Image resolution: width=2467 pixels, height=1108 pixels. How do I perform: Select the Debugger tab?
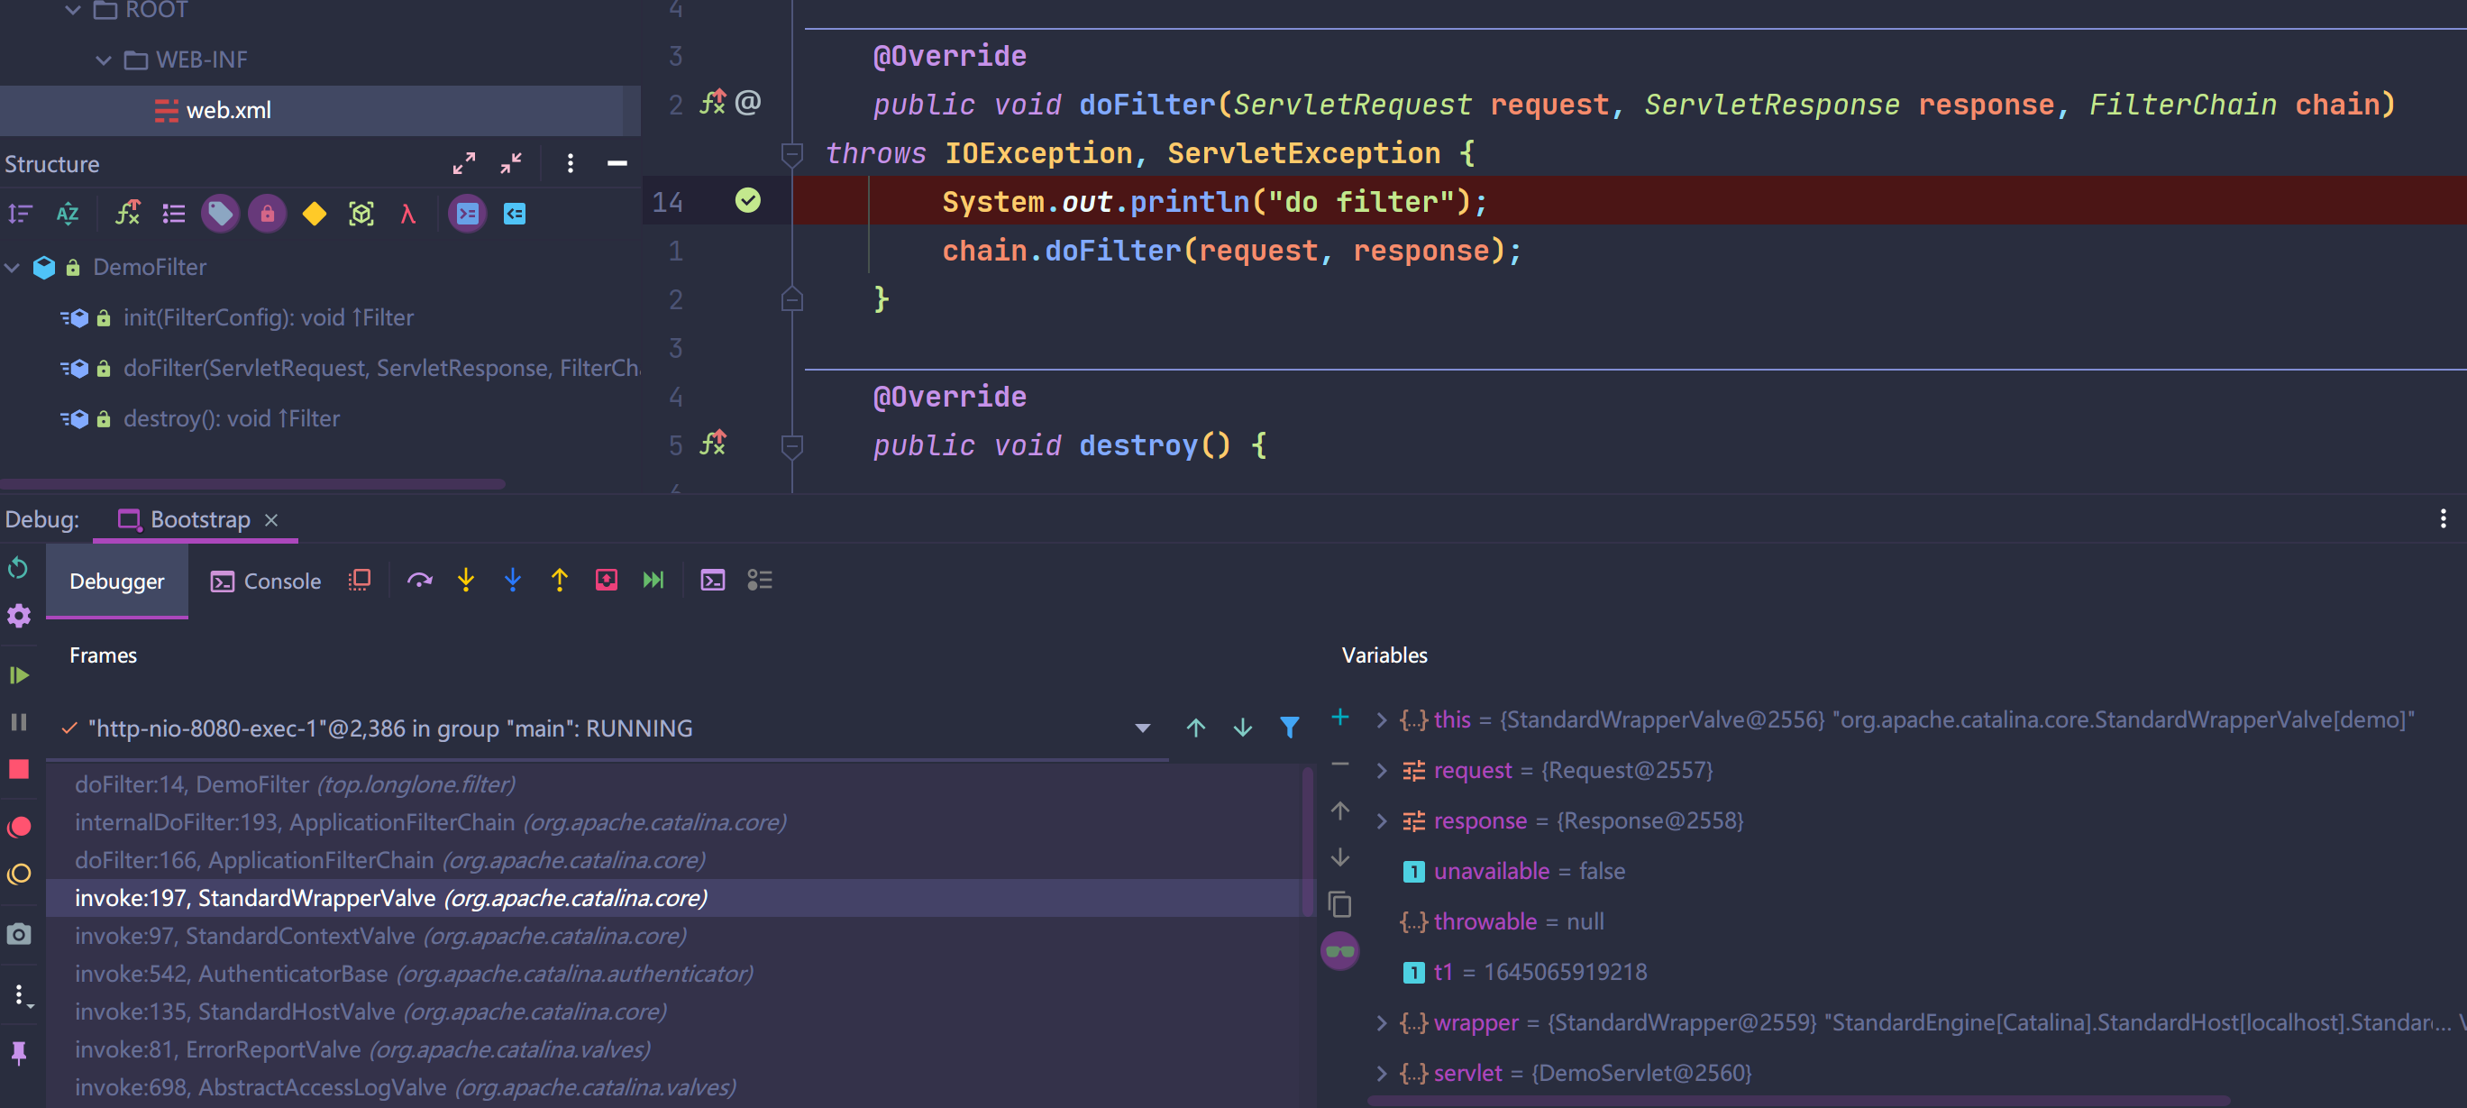pyautogui.click(x=117, y=581)
